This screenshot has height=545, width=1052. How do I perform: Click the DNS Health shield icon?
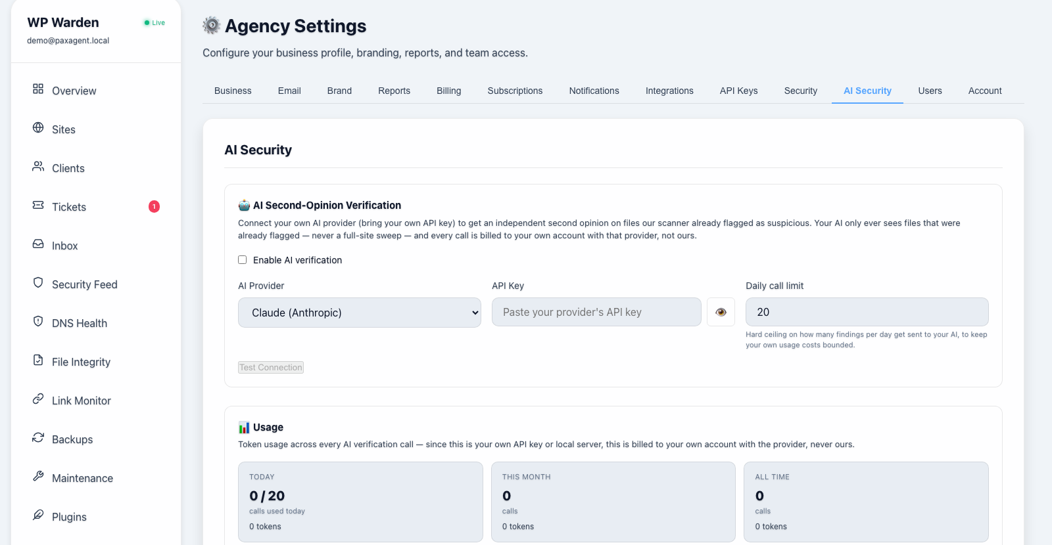pyautogui.click(x=38, y=321)
